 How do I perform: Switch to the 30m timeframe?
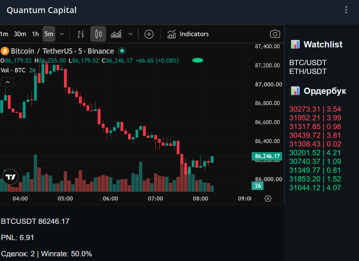(x=20, y=34)
